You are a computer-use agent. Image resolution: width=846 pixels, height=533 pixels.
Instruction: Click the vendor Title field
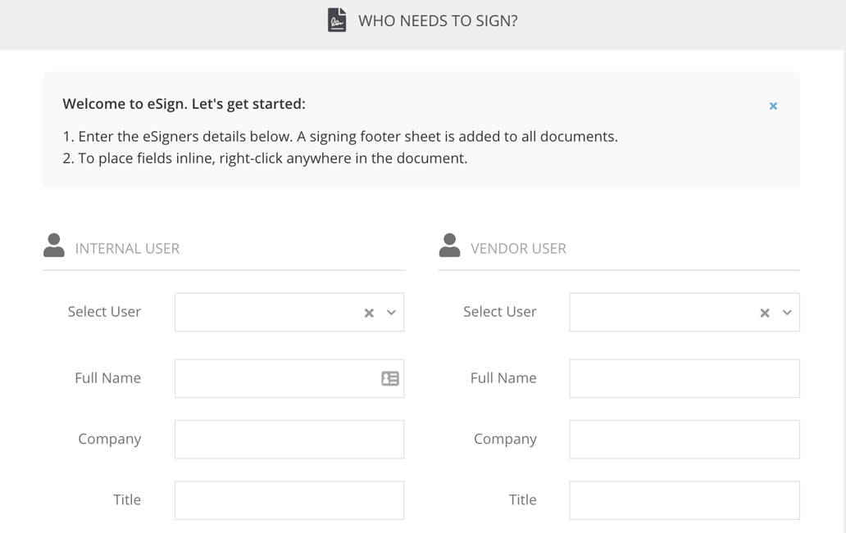pyautogui.click(x=684, y=499)
